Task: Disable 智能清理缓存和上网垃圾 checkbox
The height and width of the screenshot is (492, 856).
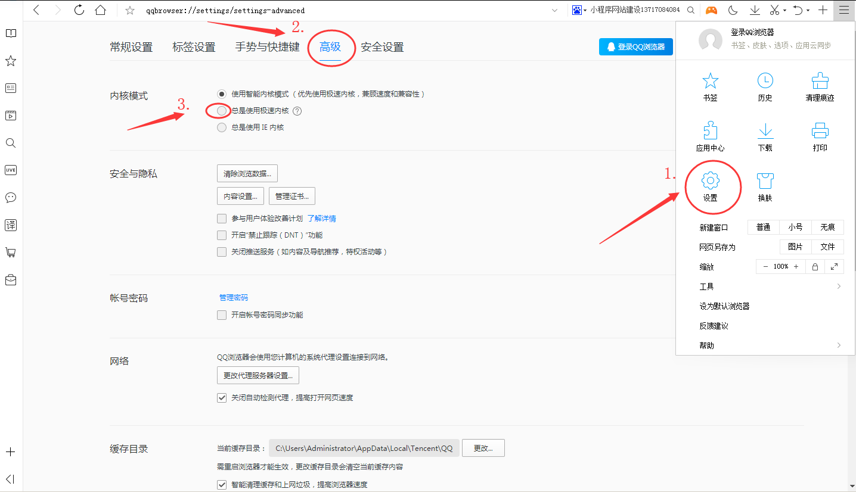Action: [221, 484]
